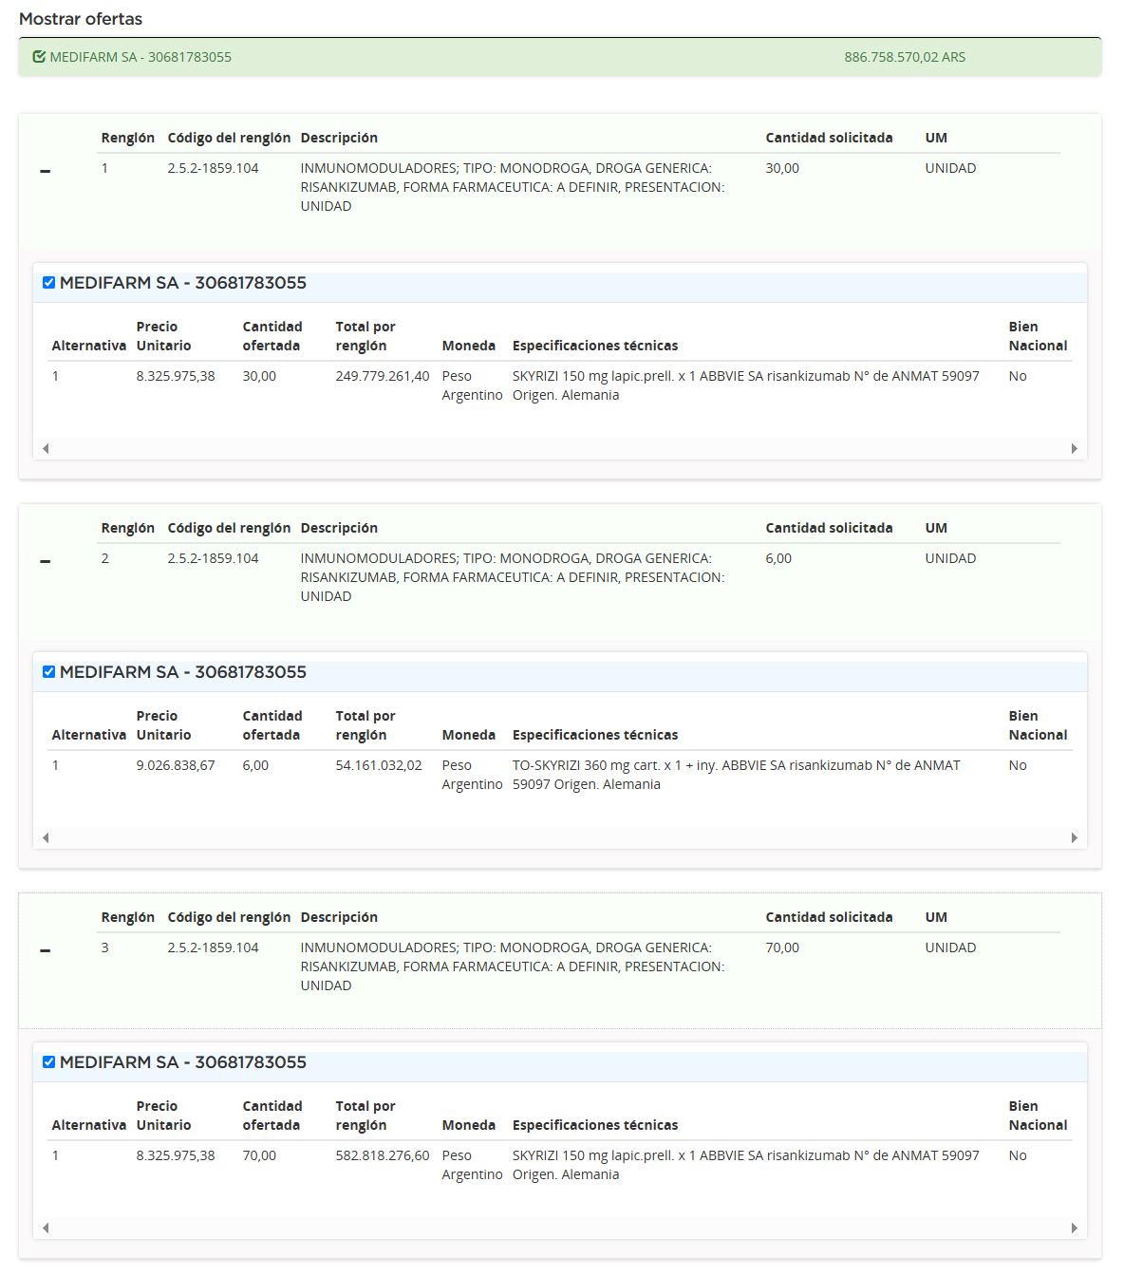Click left scroll arrow in renglón 3 offer table

tap(46, 1228)
